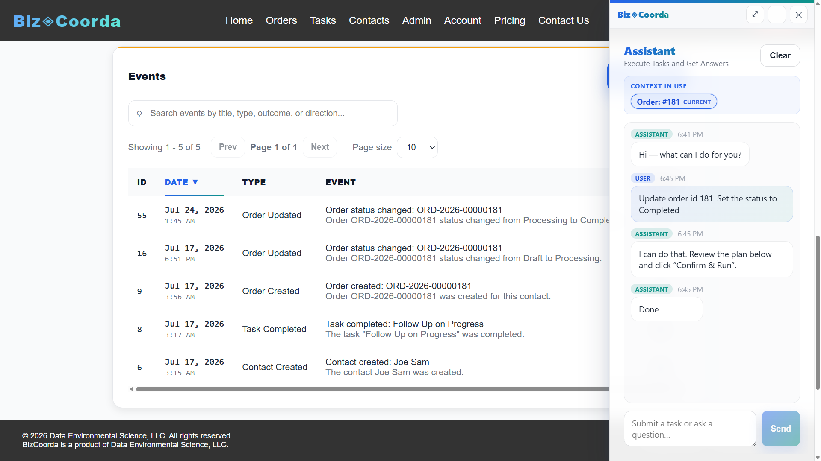Click the Next page button

(320, 147)
